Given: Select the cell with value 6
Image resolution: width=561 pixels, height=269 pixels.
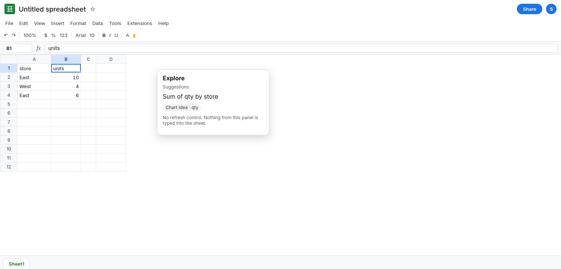Looking at the screenshot, I should (66, 95).
